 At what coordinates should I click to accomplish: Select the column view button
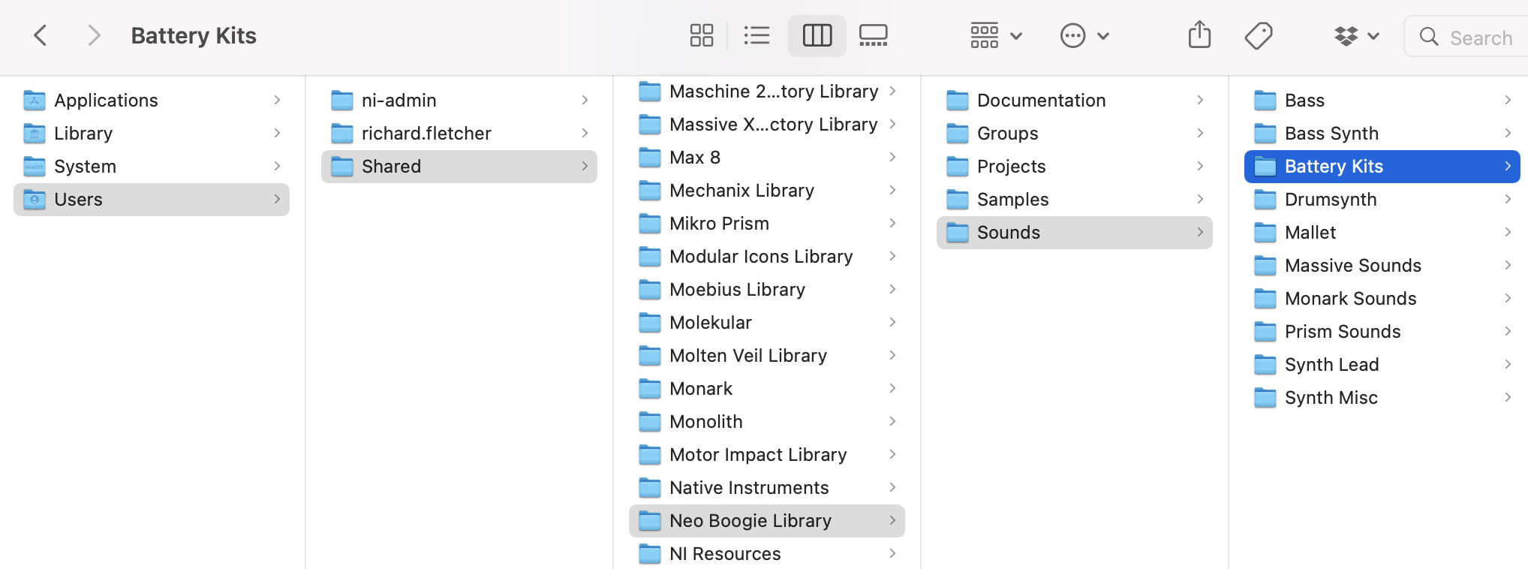coord(817,35)
